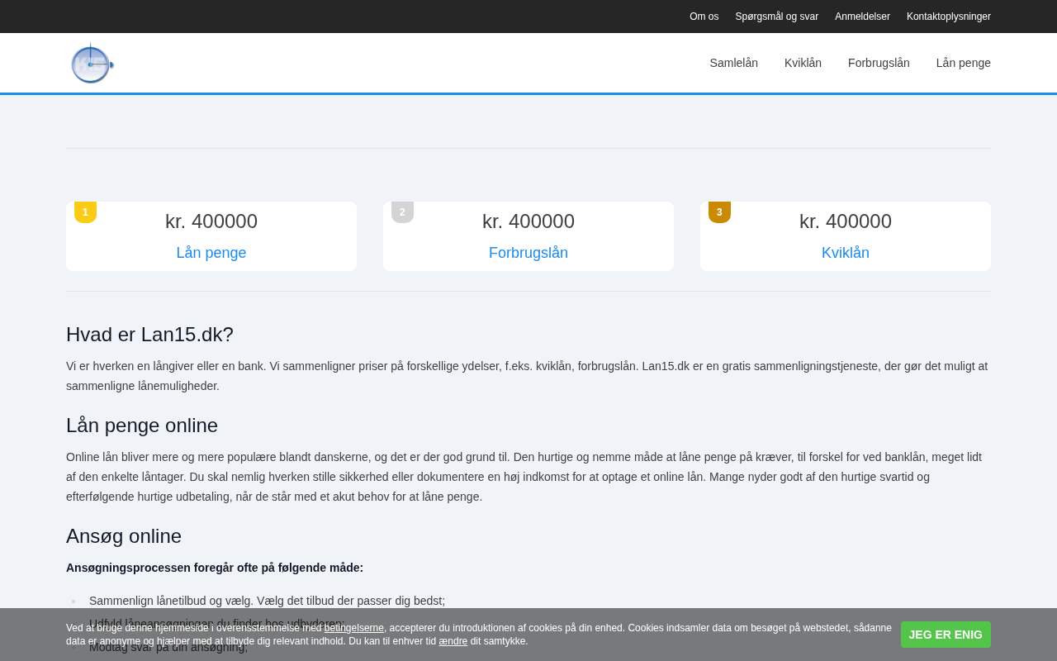Select Samlelån in main navigation
1057x661 pixels.
[x=733, y=63]
